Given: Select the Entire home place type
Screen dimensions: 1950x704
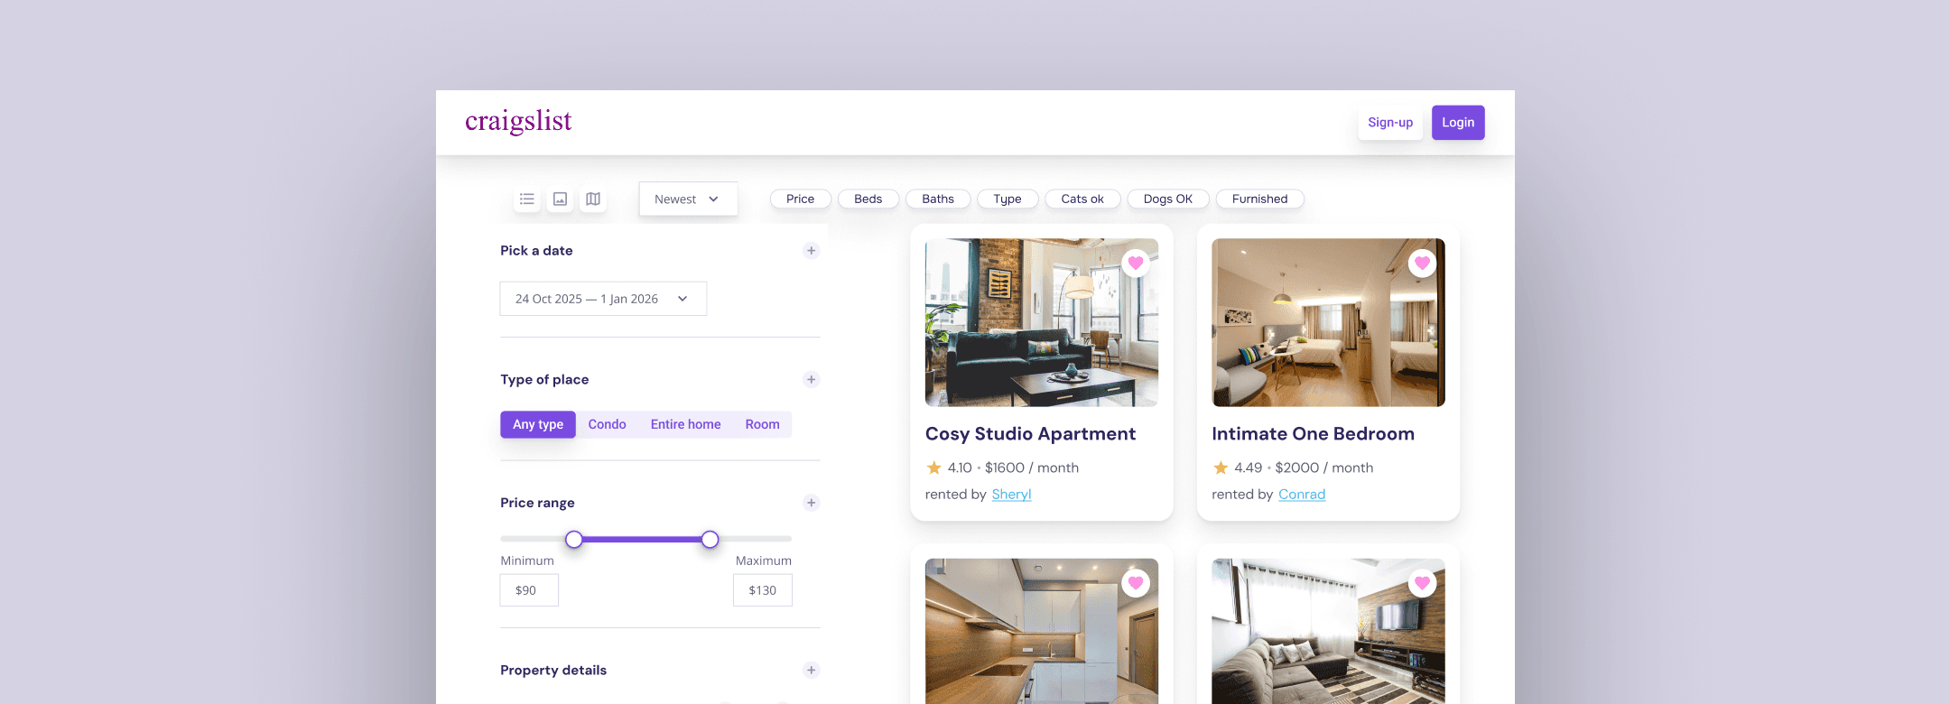Looking at the screenshot, I should (686, 424).
